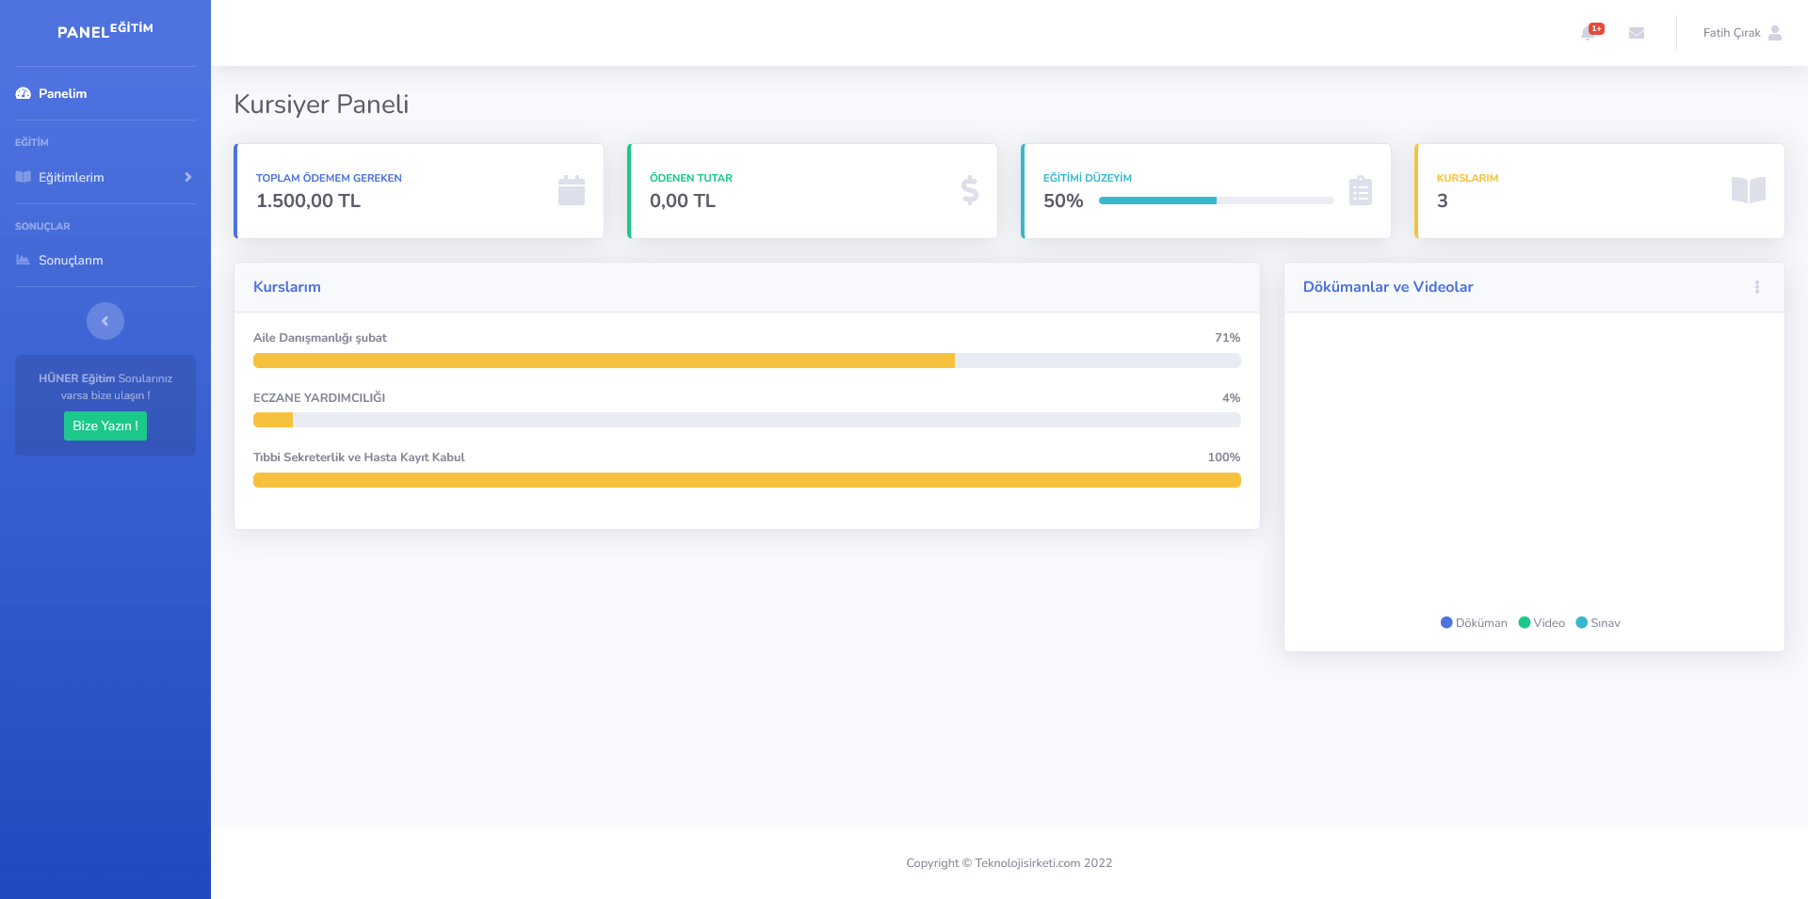Open the messages envelope icon
Viewport: 1808px width, 899px height.
[x=1637, y=33]
